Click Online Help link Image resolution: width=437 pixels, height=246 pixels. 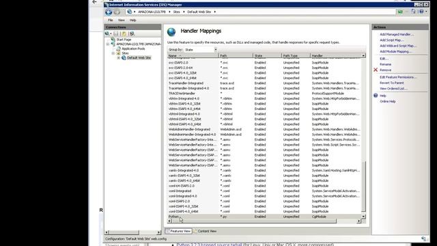pos(388,101)
